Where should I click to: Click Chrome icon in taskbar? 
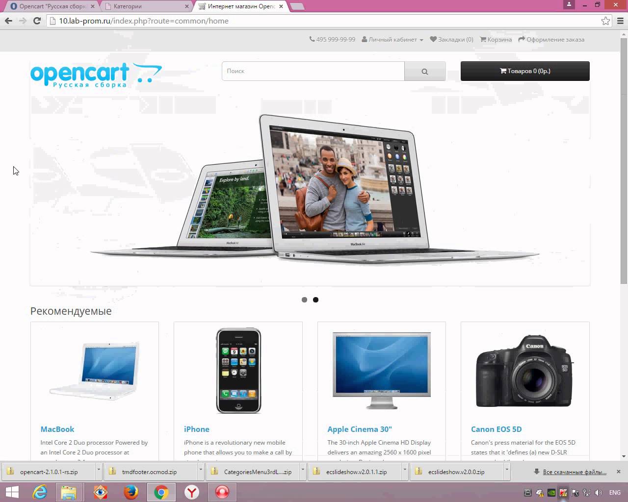click(x=161, y=492)
